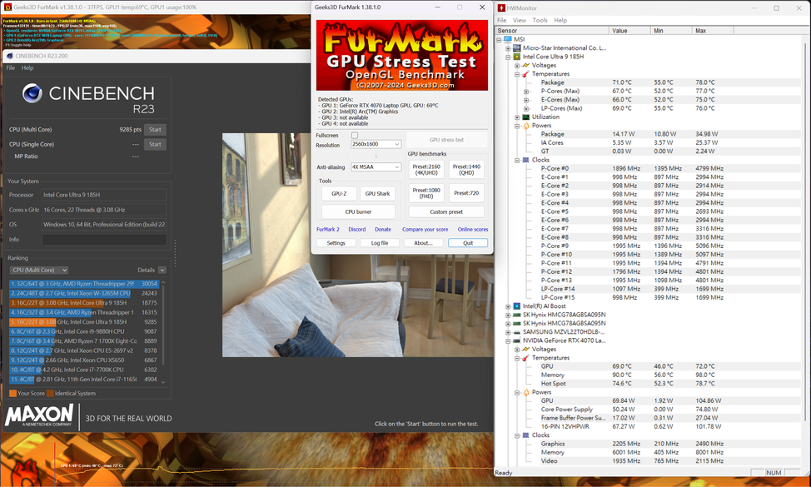Run the Preset:1440 (QHD) benchmark

coord(466,170)
